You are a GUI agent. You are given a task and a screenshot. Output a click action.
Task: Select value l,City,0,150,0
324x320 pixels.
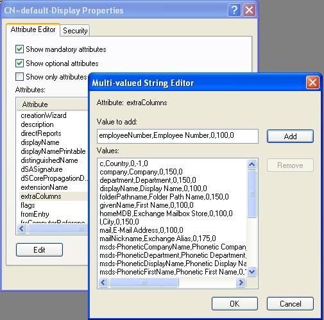click(x=119, y=222)
